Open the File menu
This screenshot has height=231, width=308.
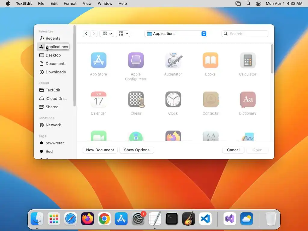pyautogui.click(x=41, y=4)
